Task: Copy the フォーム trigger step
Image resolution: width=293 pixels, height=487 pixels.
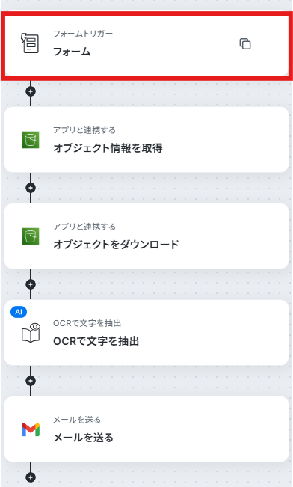Action: (x=245, y=44)
